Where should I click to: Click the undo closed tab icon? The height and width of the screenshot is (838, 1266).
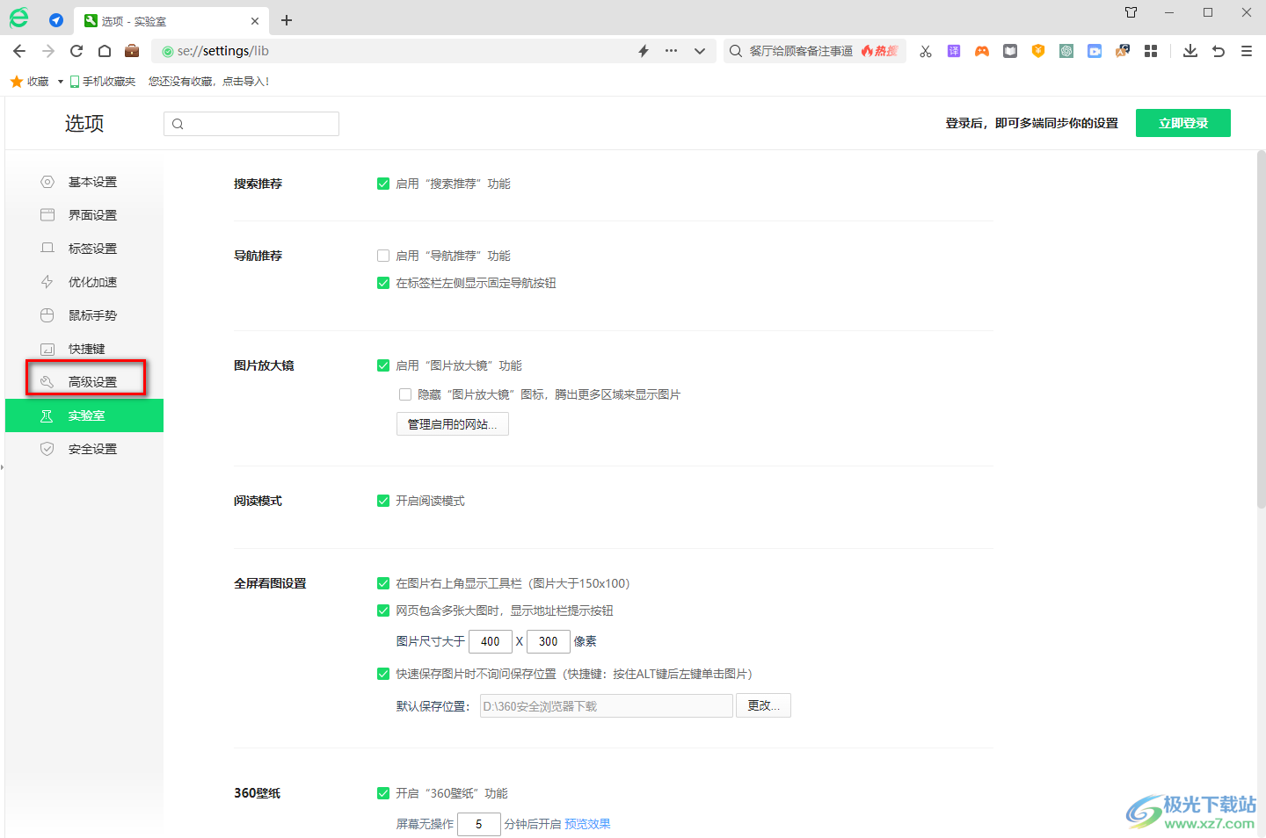tap(1219, 51)
